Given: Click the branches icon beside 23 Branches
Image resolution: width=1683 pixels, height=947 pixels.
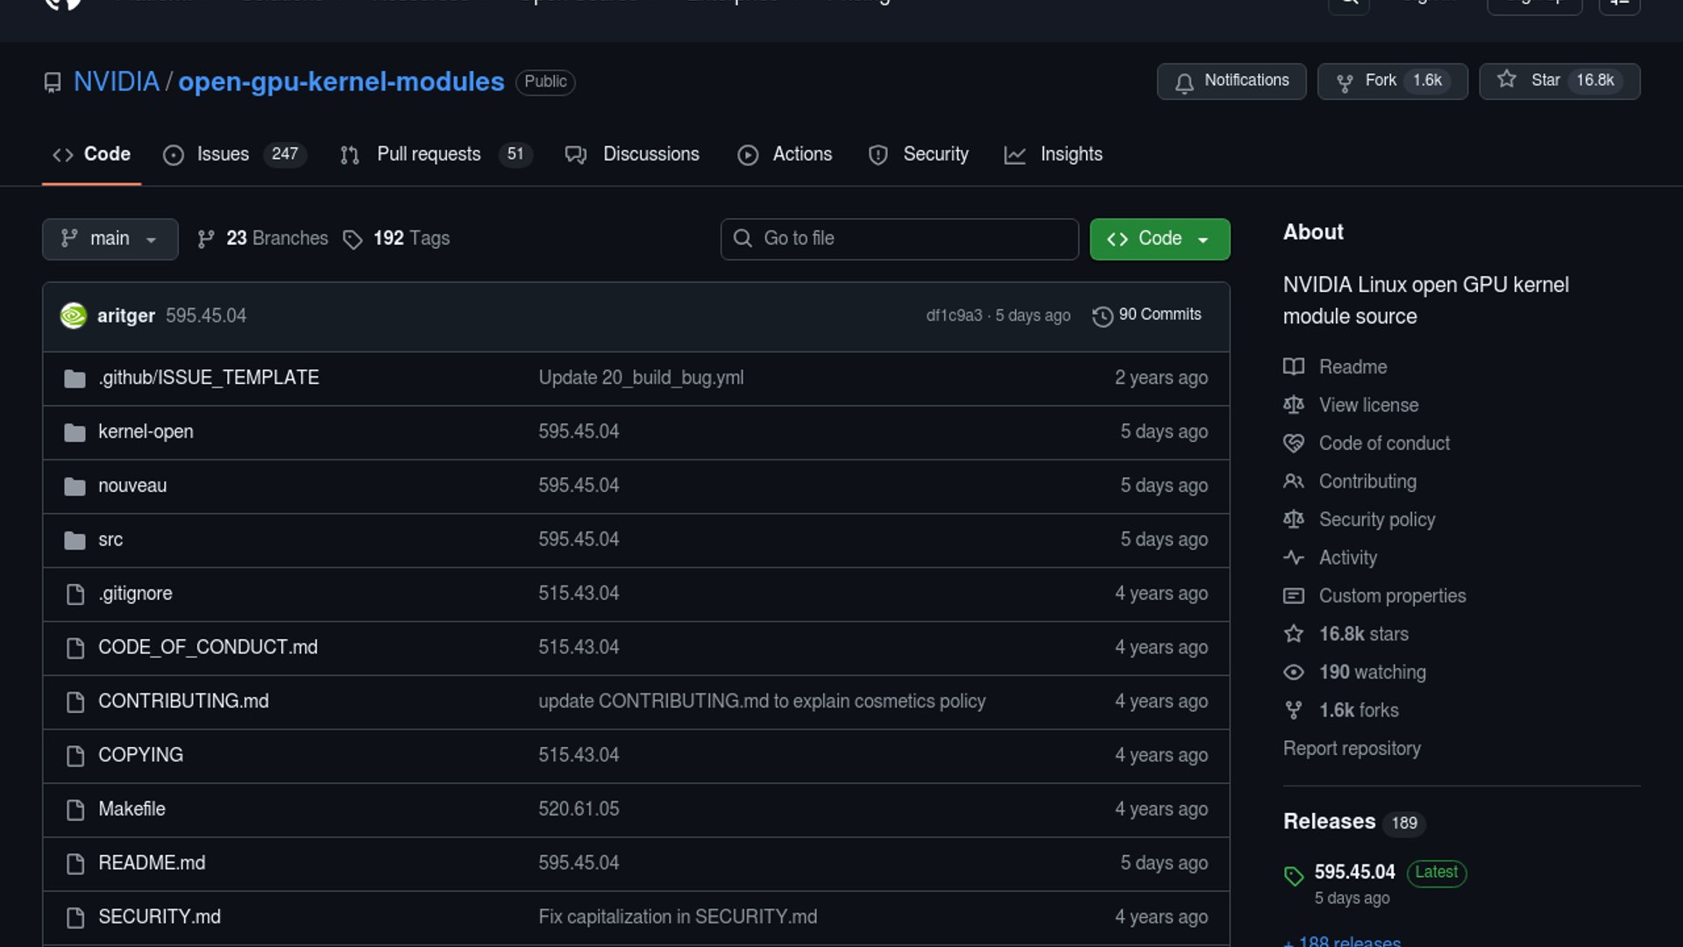Looking at the screenshot, I should (x=206, y=239).
